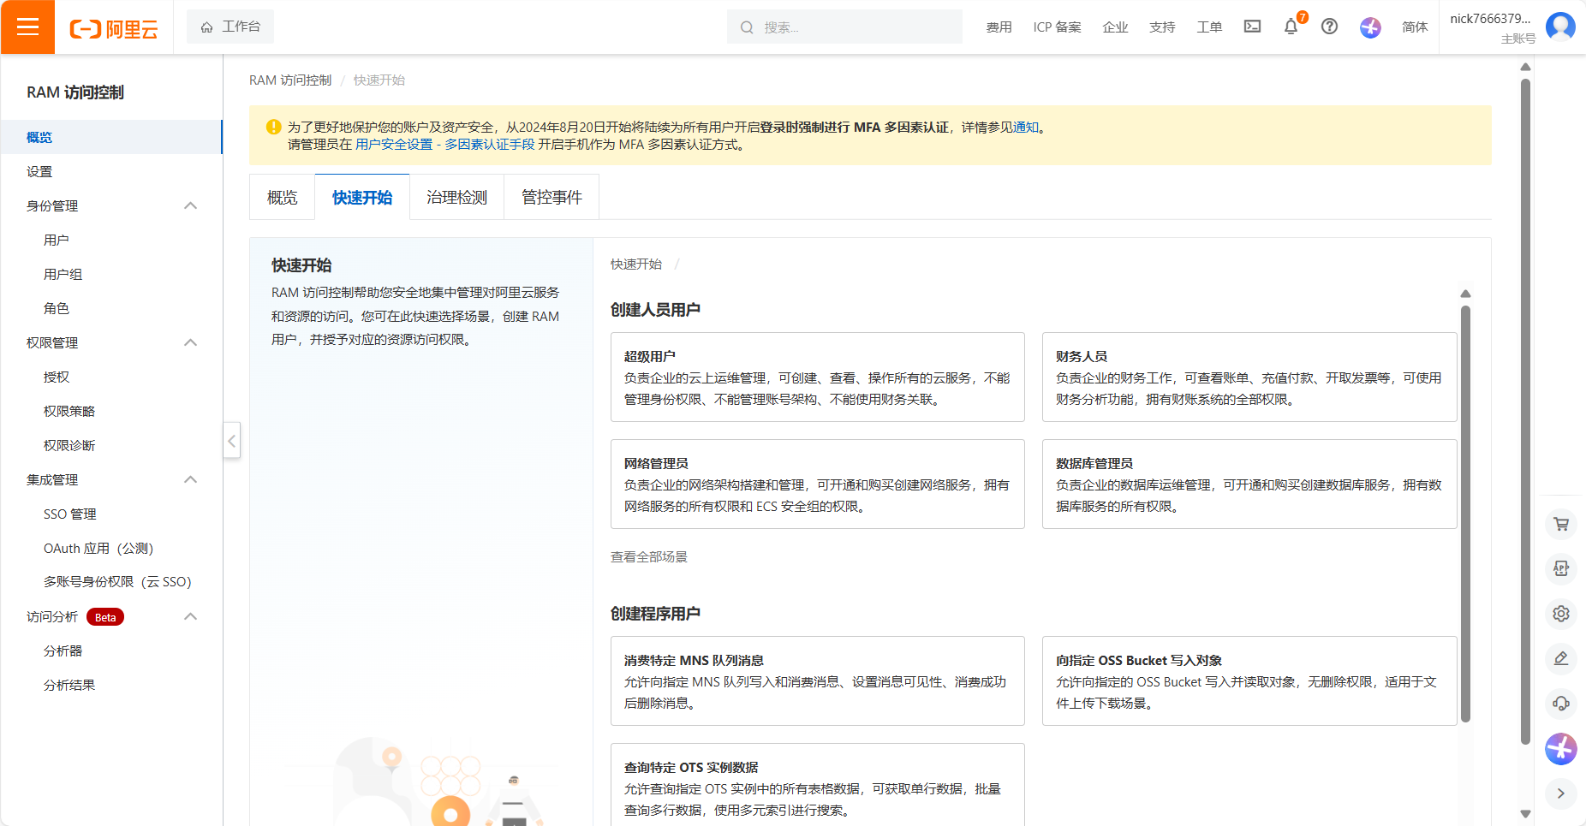Collapse the 身份管理 section
Viewport: 1586px width, 826px height.
tap(191, 205)
